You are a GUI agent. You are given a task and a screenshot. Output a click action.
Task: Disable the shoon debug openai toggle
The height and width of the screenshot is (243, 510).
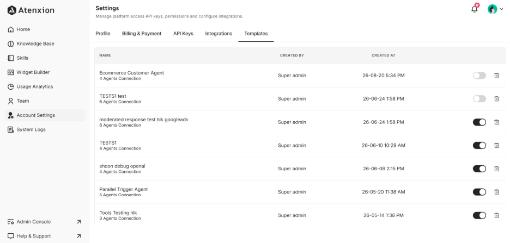coord(479,169)
